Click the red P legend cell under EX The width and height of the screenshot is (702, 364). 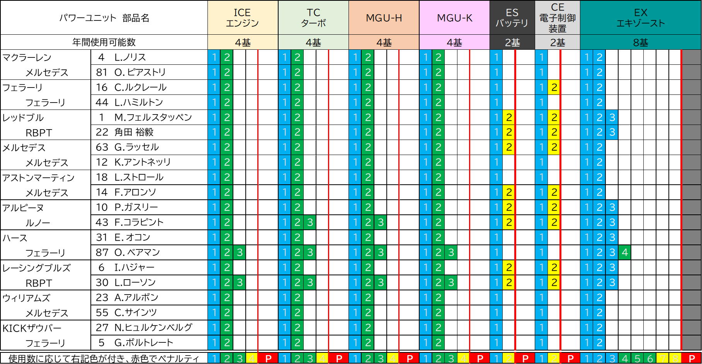point(692,358)
